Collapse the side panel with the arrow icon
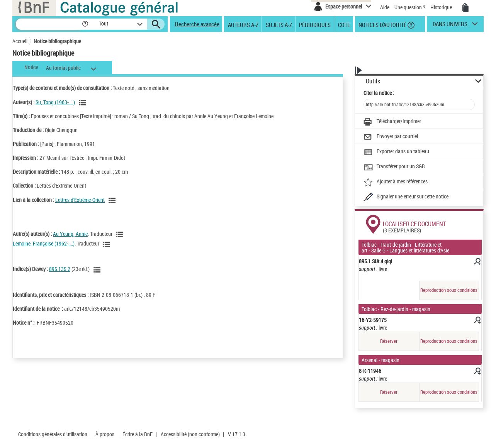 tap(358, 70)
